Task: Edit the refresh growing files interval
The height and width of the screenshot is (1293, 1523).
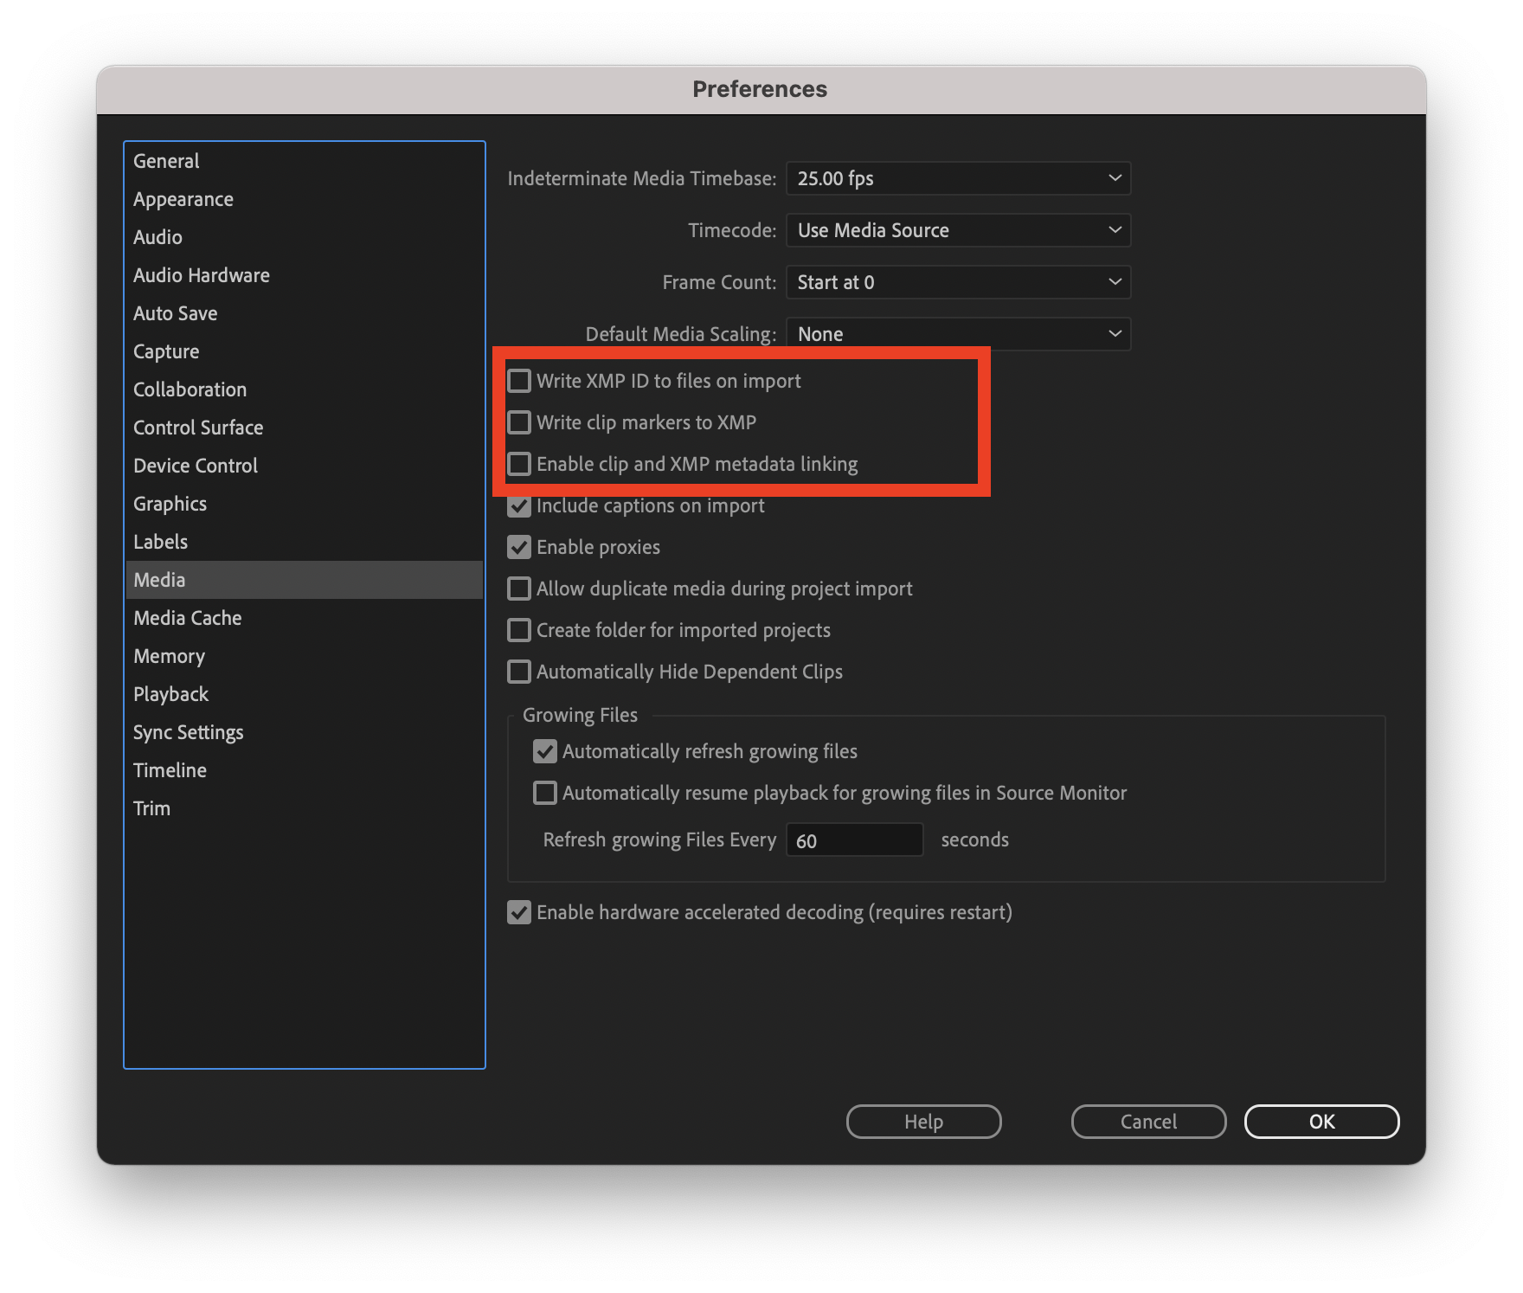Action: point(854,839)
